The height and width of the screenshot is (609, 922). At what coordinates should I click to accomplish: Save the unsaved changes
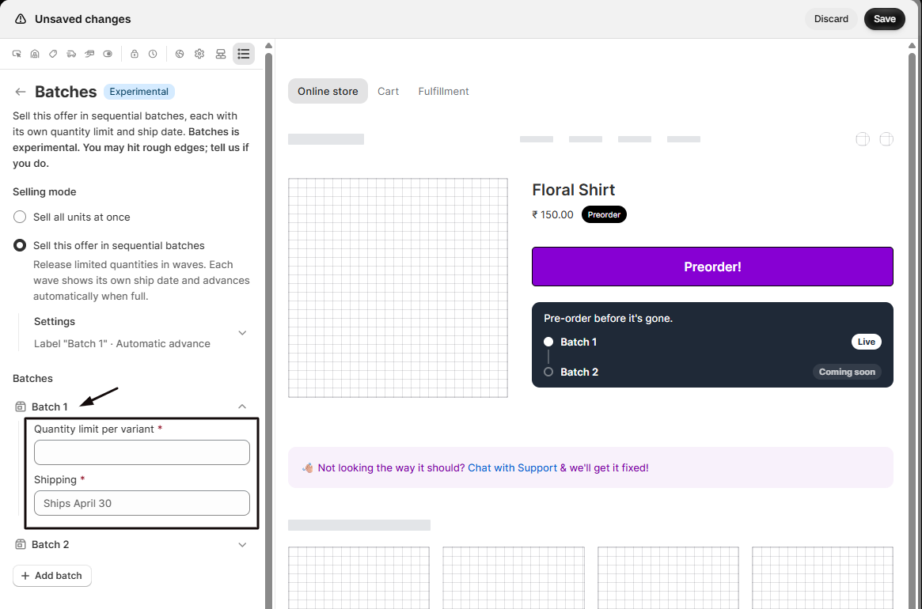(884, 19)
